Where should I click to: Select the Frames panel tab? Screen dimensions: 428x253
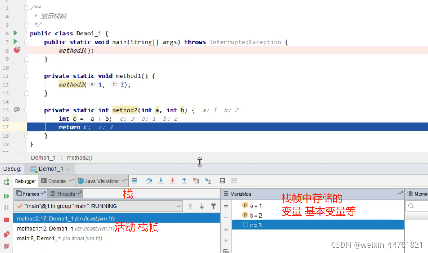30,194
